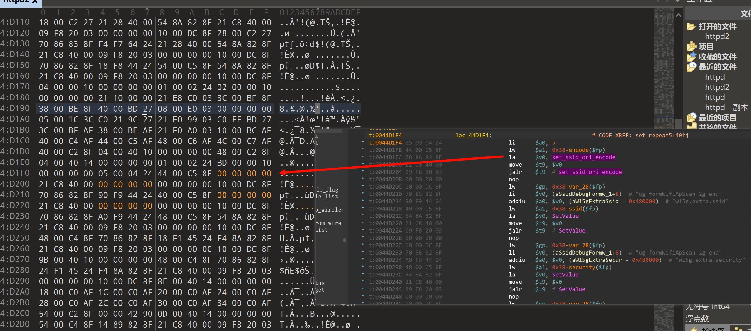Click the clock Recent Files (最近的文件) folder icon
This screenshot has width=751, height=331.
691,67
